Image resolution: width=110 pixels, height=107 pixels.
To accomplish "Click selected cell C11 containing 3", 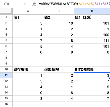I will tap(92, 75).
